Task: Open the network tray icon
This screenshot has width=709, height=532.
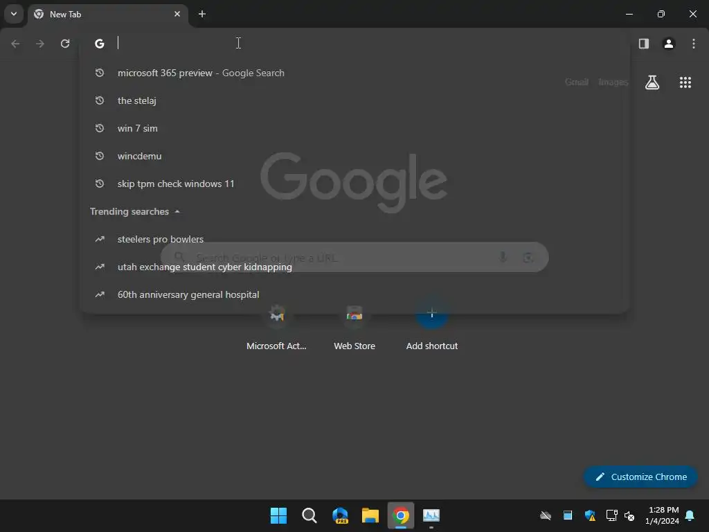Action: click(x=611, y=515)
